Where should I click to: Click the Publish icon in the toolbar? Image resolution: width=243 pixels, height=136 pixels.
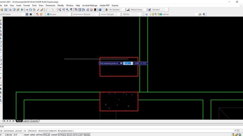[18, 9]
